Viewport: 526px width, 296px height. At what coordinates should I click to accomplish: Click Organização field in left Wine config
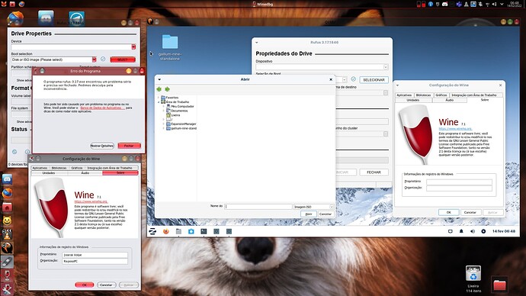click(x=95, y=261)
